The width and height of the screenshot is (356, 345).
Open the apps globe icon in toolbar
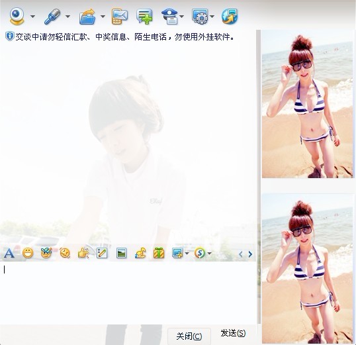[230, 17]
